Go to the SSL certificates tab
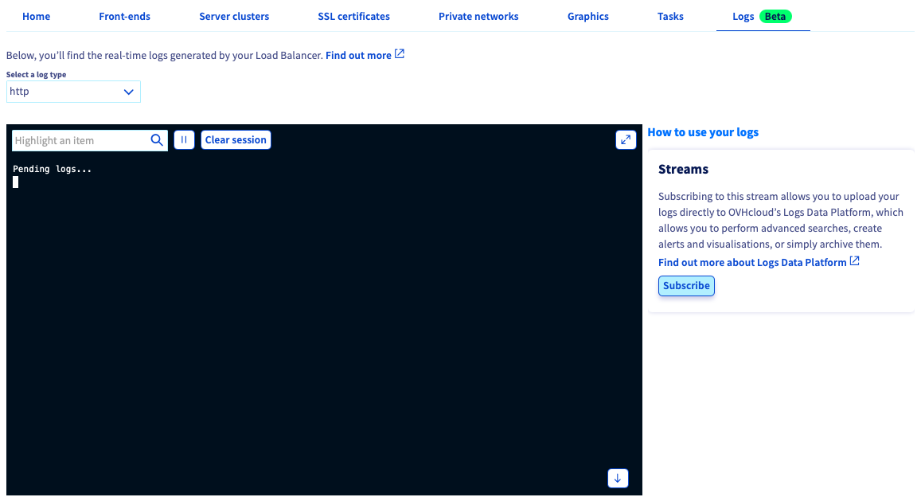921x501 pixels. coord(353,17)
